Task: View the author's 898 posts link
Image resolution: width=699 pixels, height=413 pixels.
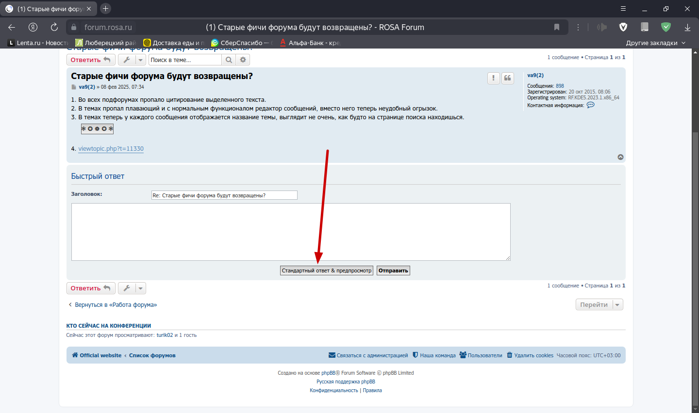Action: coord(560,86)
